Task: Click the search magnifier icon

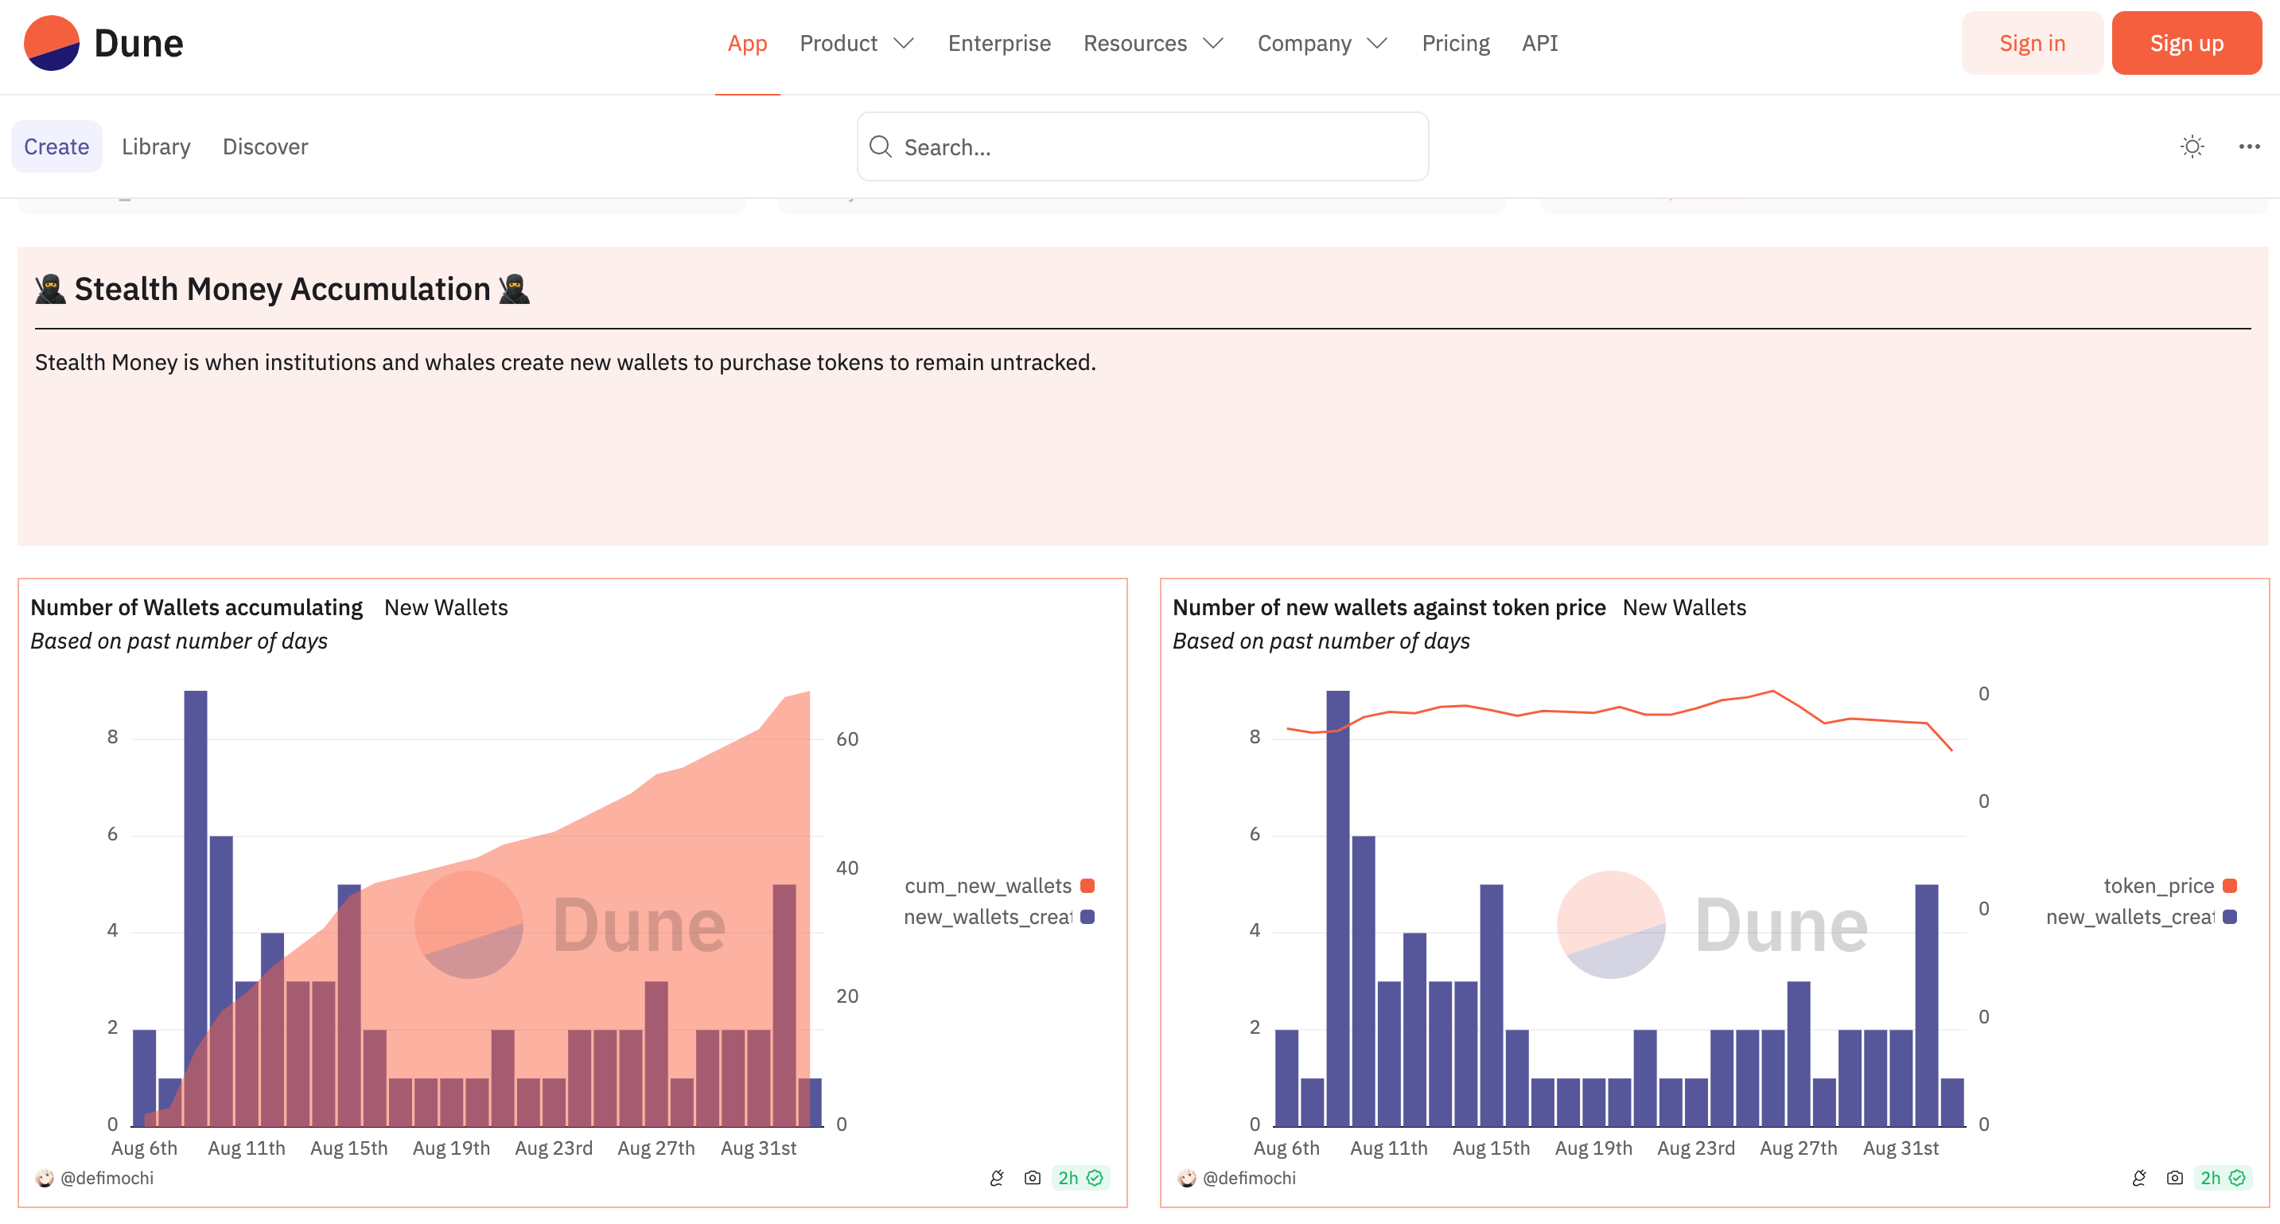Action: [x=881, y=146]
